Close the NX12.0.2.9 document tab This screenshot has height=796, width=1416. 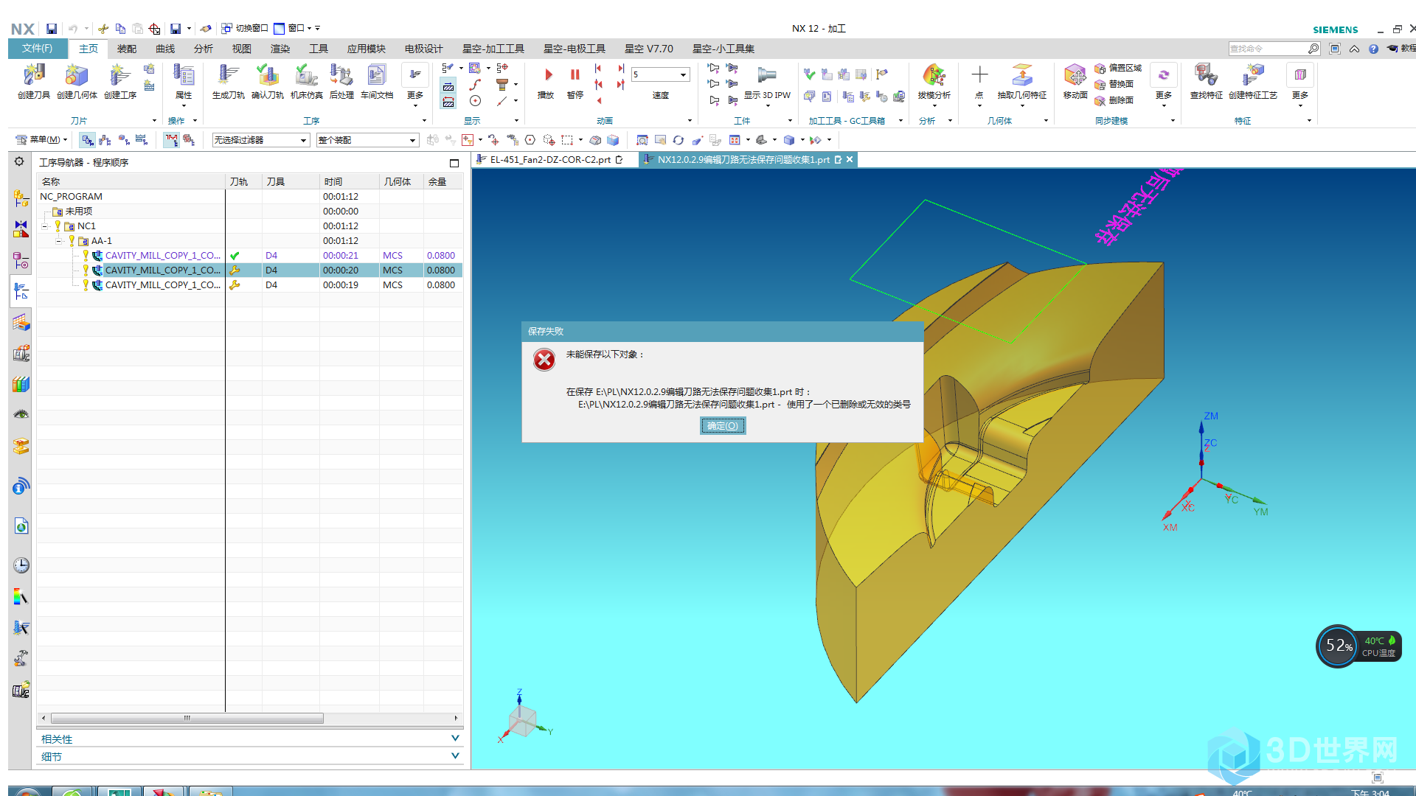click(x=850, y=159)
